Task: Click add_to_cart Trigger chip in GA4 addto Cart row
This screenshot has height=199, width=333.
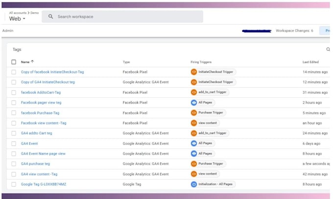Action: 210,133
